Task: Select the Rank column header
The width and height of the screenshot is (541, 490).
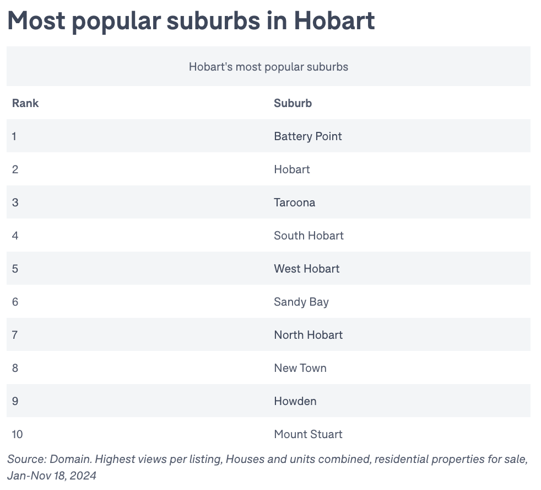Action: pyautogui.click(x=25, y=103)
